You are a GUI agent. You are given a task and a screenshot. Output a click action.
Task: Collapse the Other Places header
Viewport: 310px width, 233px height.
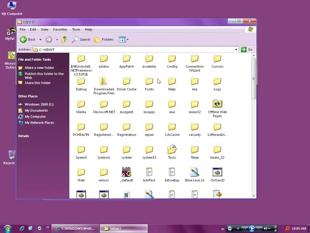pyautogui.click(x=28, y=96)
